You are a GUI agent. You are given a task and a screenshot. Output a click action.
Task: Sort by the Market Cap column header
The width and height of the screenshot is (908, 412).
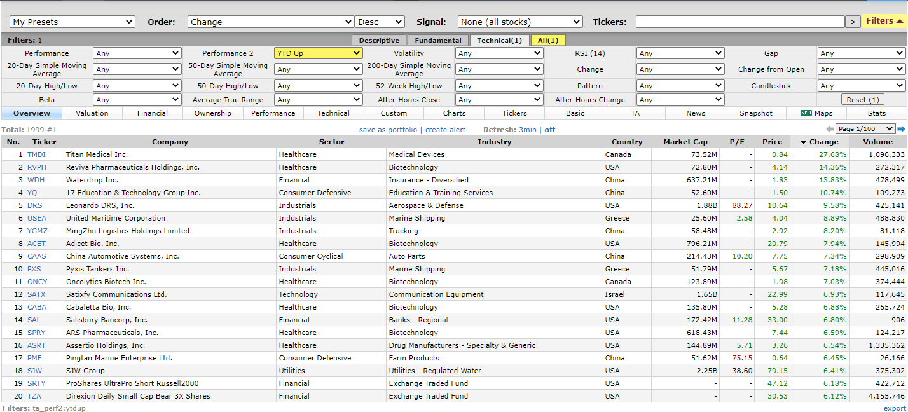coord(685,142)
